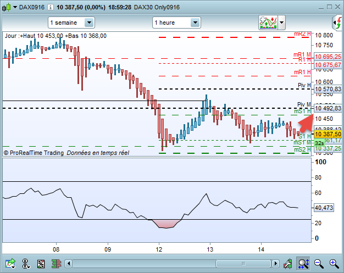
Task: Click the candlestick chart style icon
Action: [7, 7]
